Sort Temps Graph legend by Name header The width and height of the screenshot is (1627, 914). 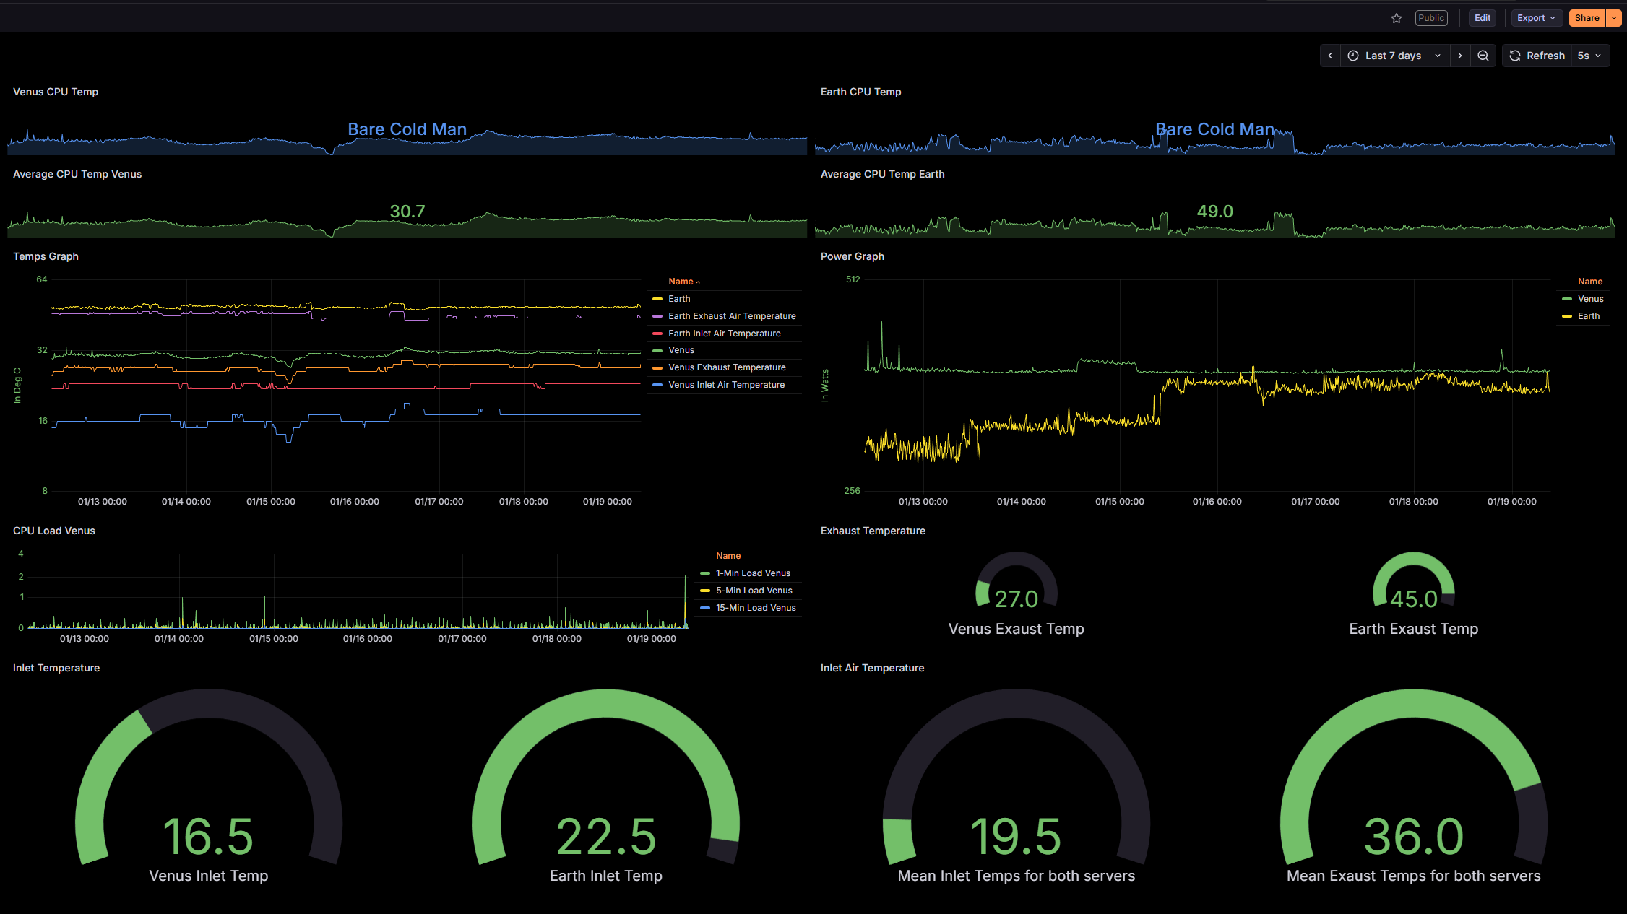tap(681, 282)
